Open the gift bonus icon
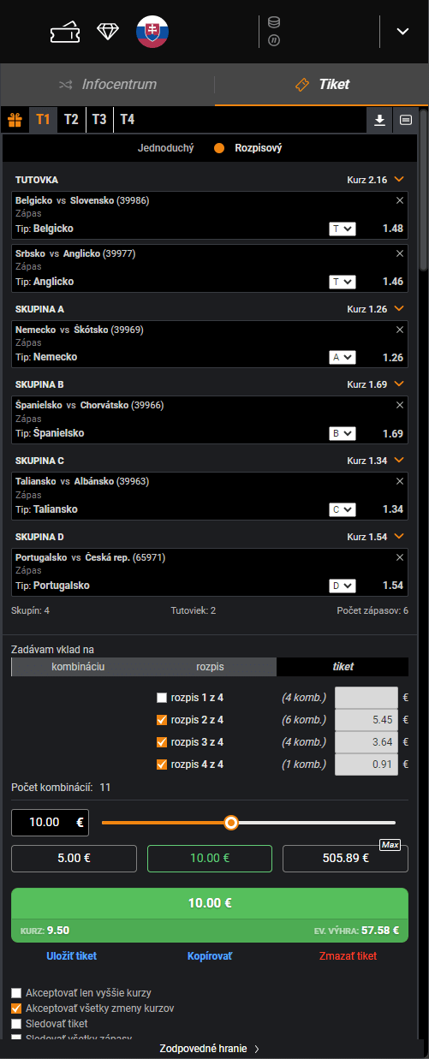The height and width of the screenshot is (1059, 429). point(15,119)
